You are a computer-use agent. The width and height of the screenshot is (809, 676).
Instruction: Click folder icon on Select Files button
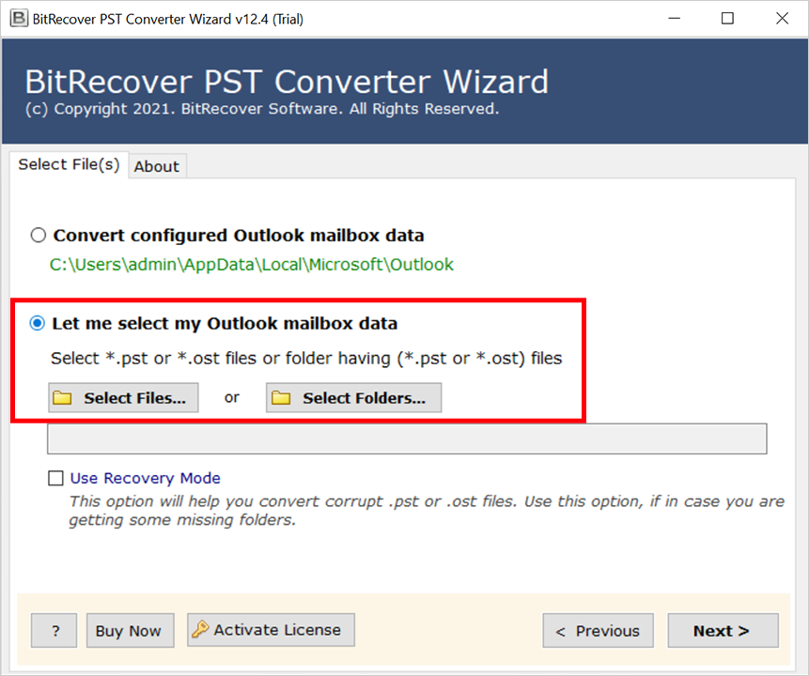[63, 398]
